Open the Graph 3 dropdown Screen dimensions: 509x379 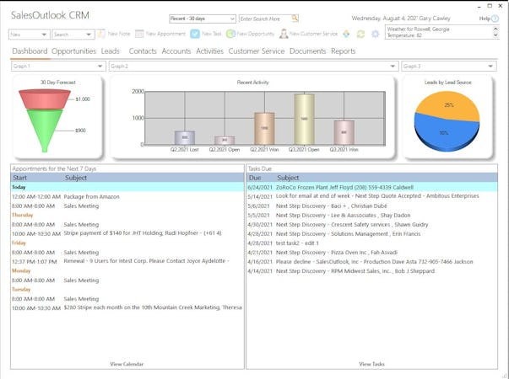click(x=449, y=66)
